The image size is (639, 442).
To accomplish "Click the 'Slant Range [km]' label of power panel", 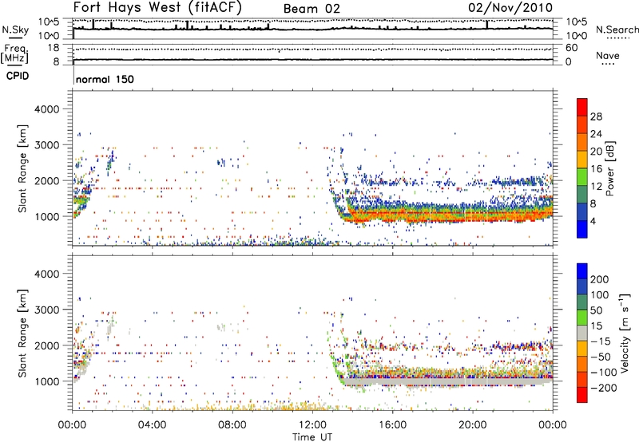I will pos(22,168).
